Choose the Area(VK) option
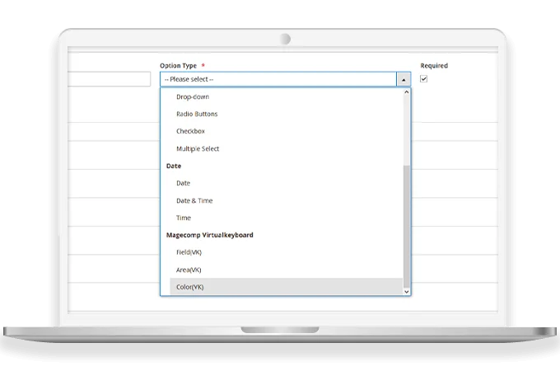This screenshot has width=560, height=371. pos(189,270)
